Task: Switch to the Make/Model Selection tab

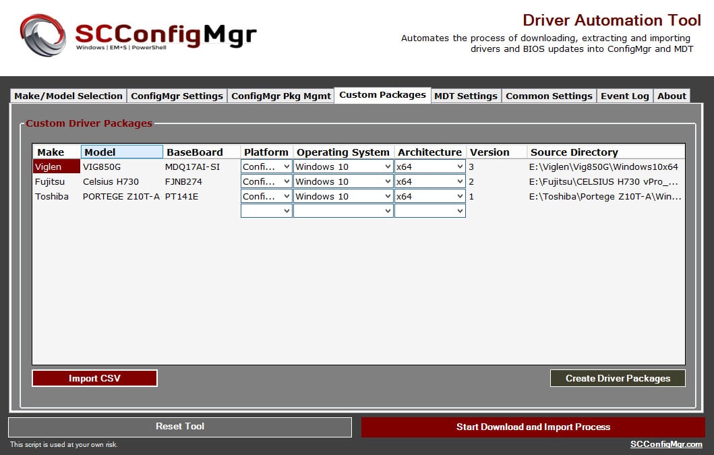Action: (67, 96)
